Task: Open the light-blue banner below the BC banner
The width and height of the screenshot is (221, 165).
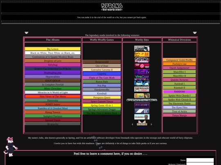Action: pos(142,117)
